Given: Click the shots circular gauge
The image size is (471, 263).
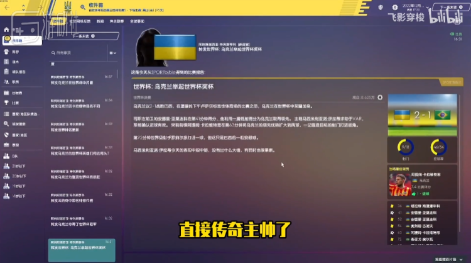Looking at the screenshot, I should [406, 147].
